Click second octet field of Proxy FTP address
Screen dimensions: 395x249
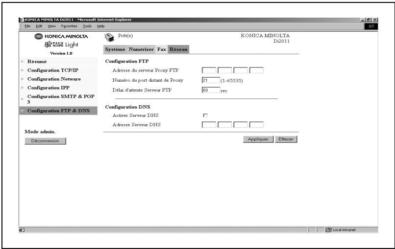[x=225, y=70]
